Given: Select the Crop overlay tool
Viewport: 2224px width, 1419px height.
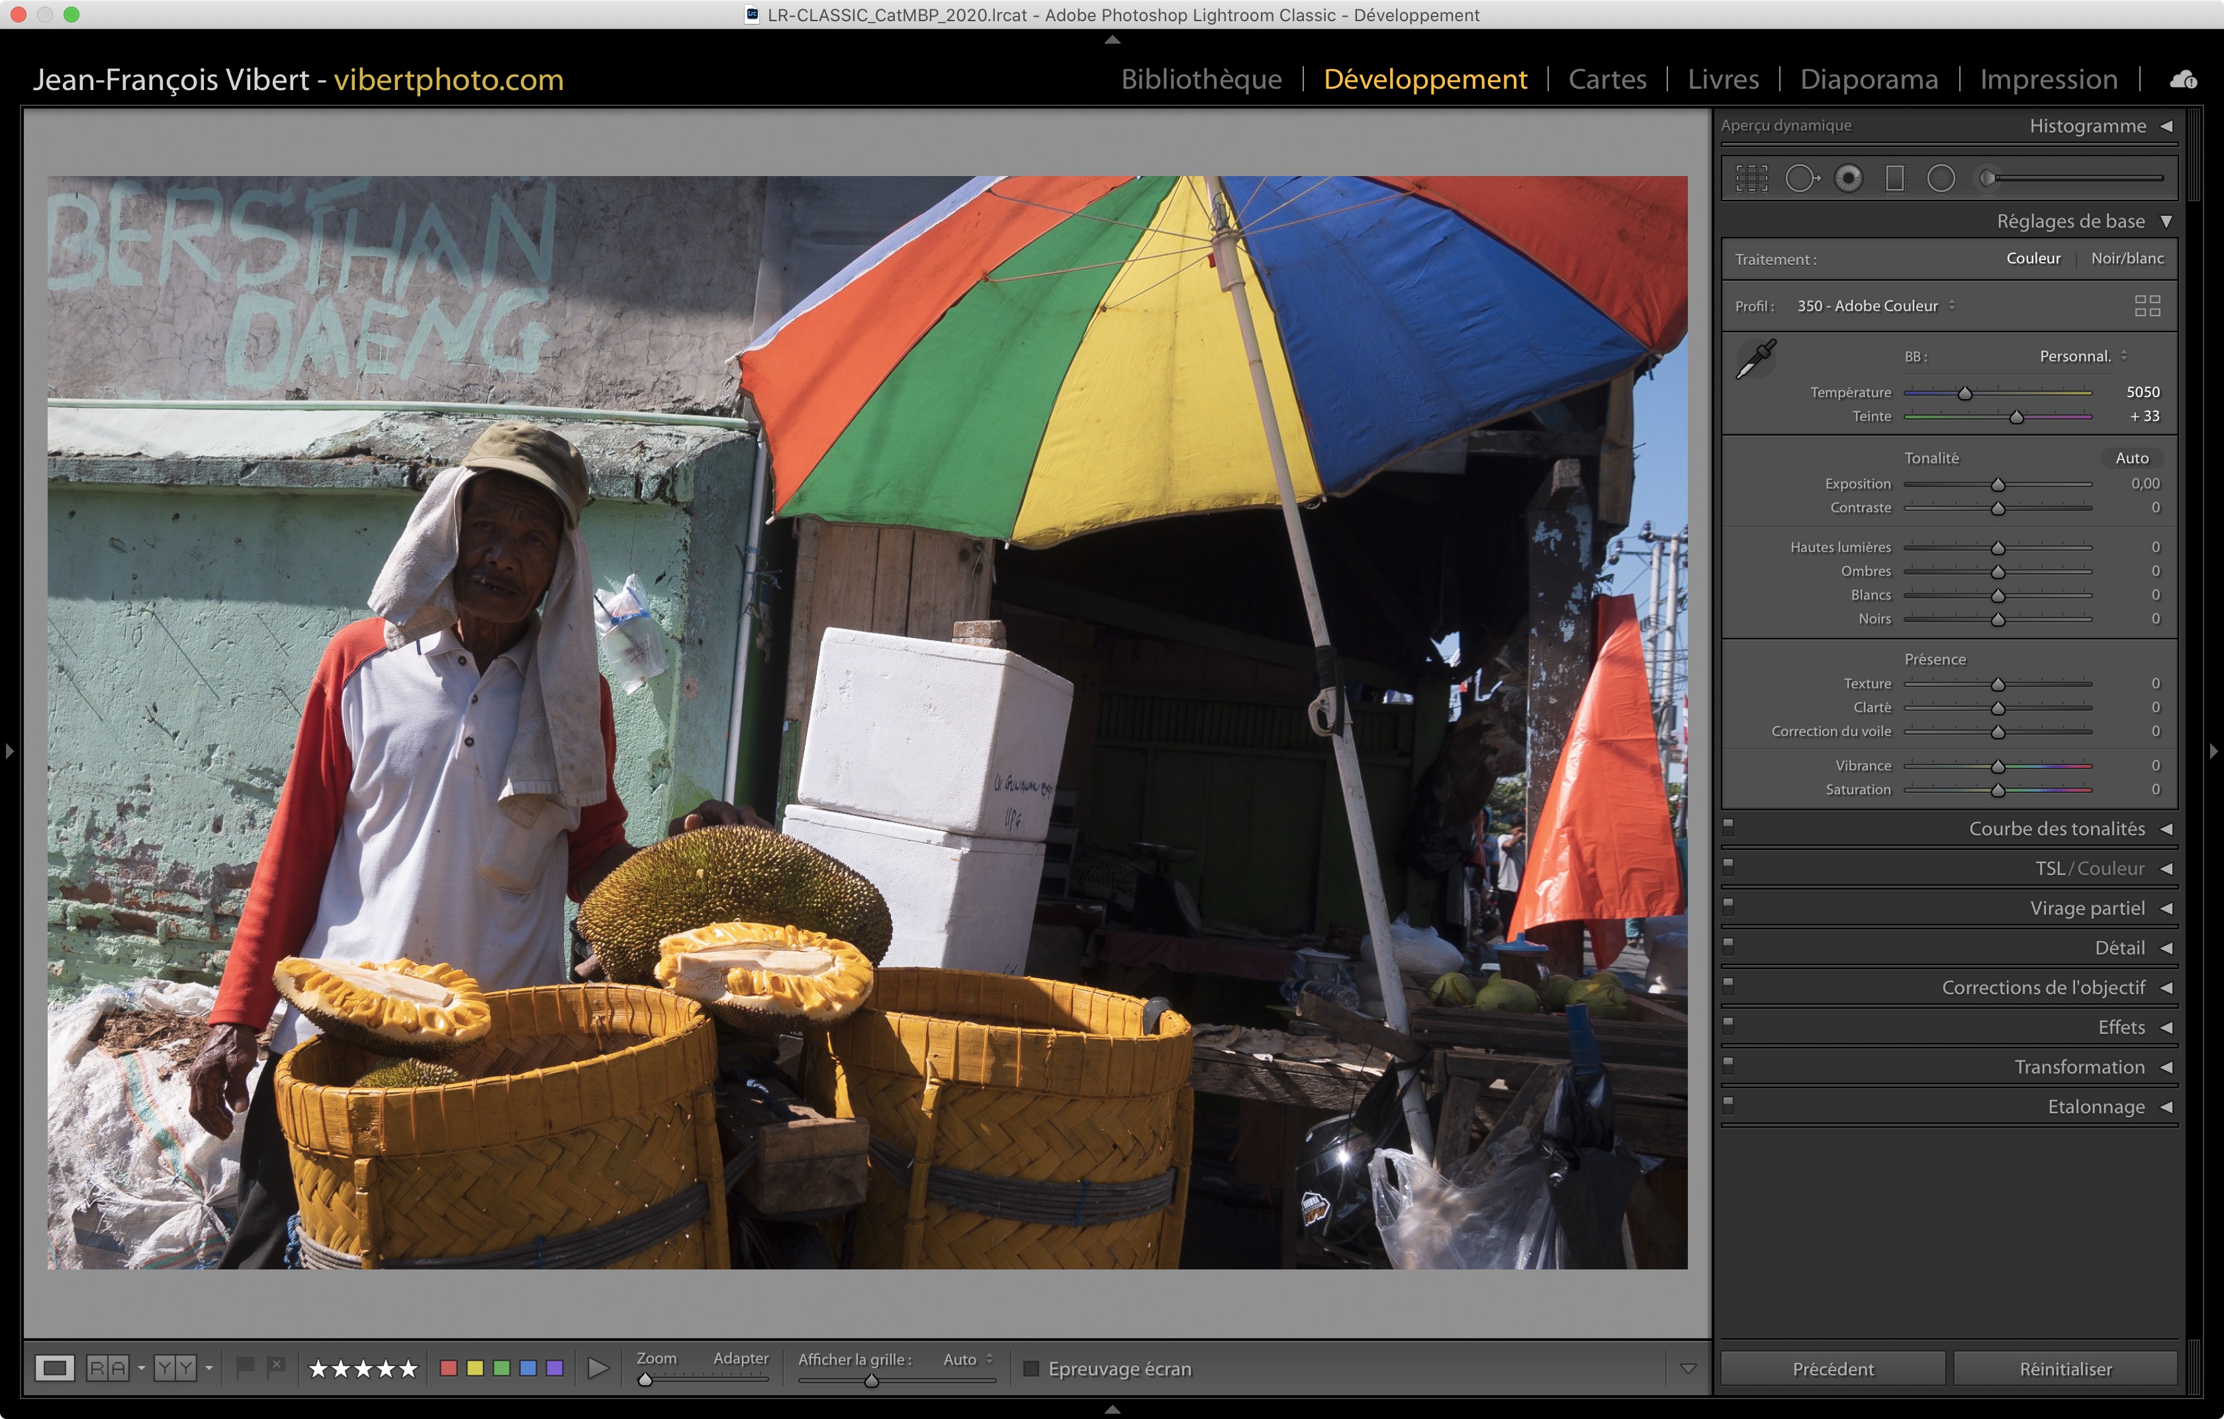Looking at the screenshot, I should [x=1751, y=178].
